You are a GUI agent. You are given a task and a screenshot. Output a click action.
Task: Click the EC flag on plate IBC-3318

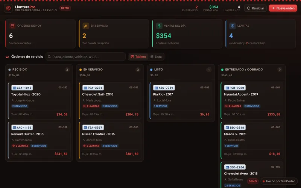tap(227, 127)
